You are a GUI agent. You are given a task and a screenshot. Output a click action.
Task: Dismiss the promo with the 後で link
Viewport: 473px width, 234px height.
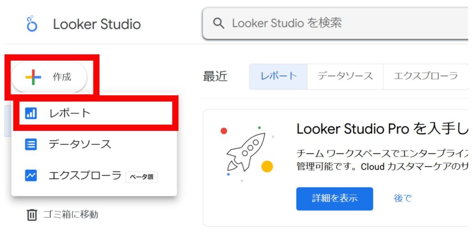point(402,198)
